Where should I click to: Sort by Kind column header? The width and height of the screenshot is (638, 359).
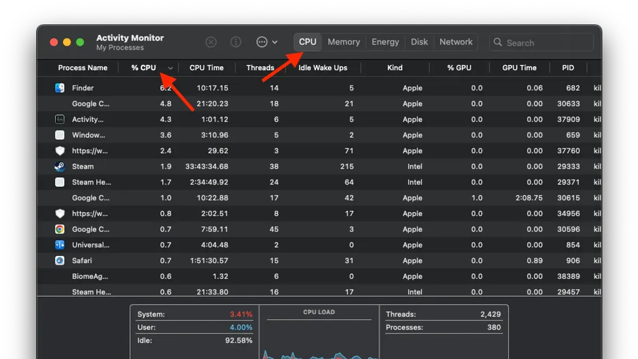tap(395, 68)
